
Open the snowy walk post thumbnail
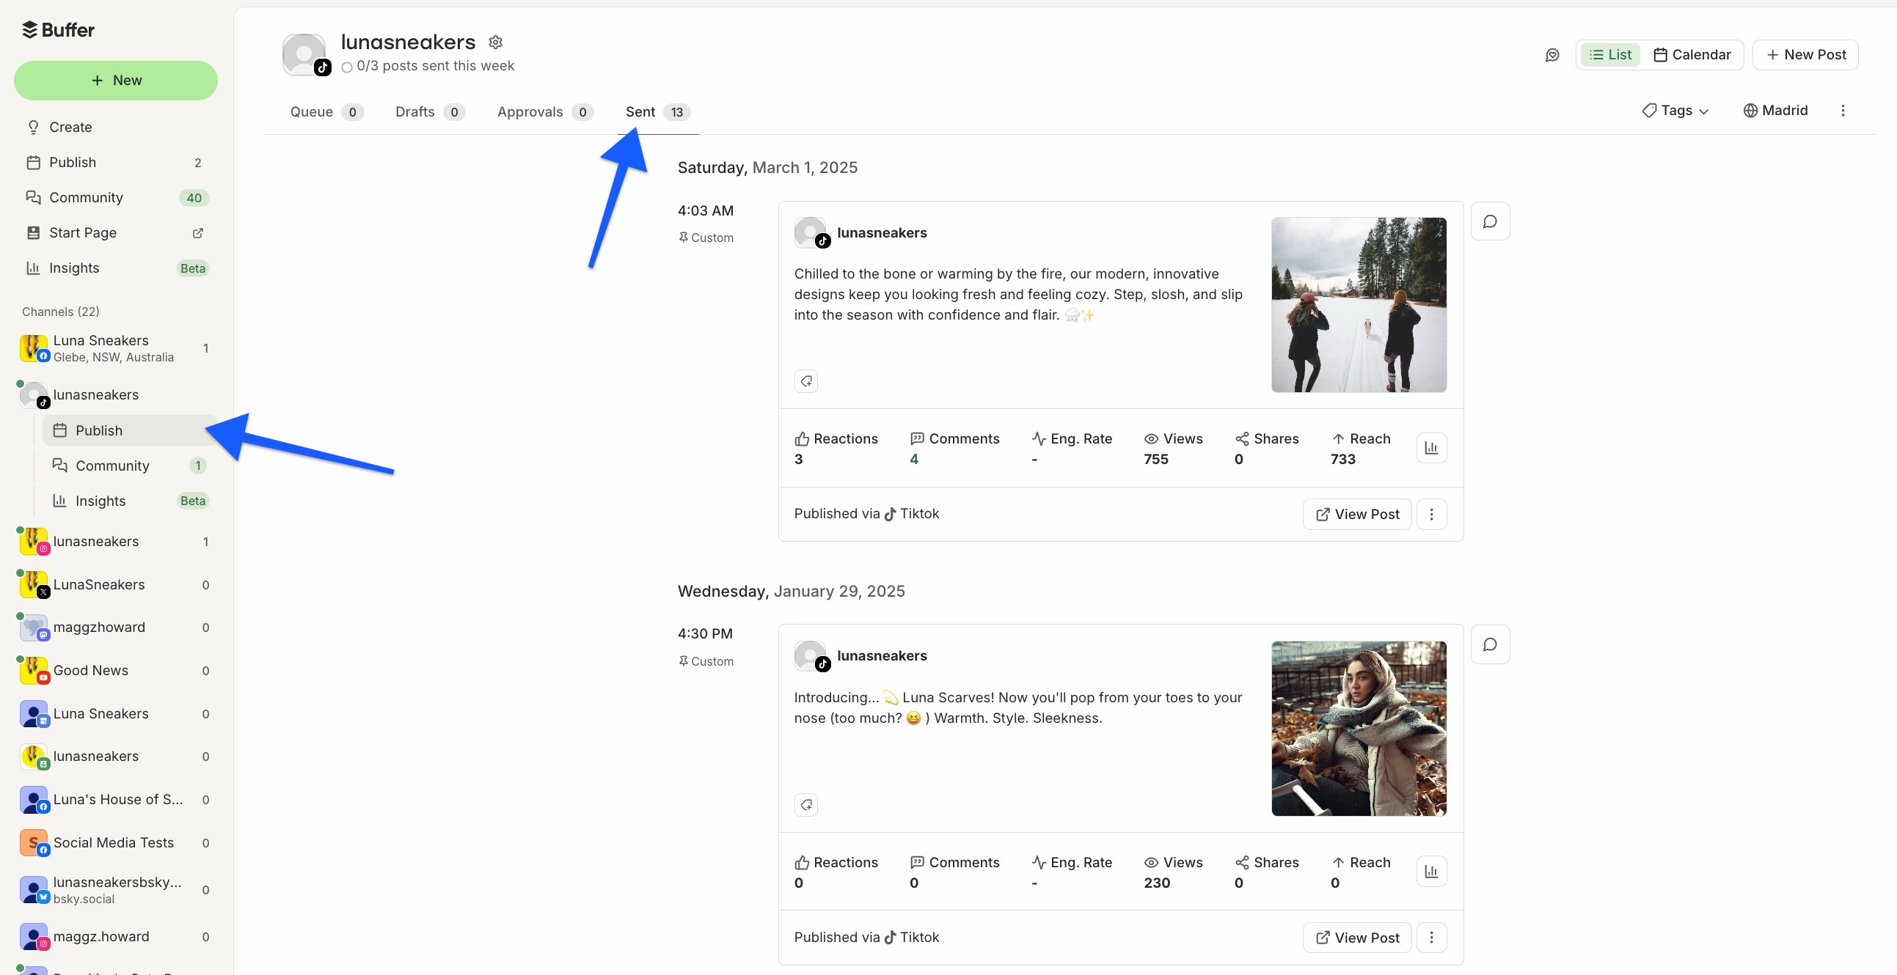[1359, 305]
